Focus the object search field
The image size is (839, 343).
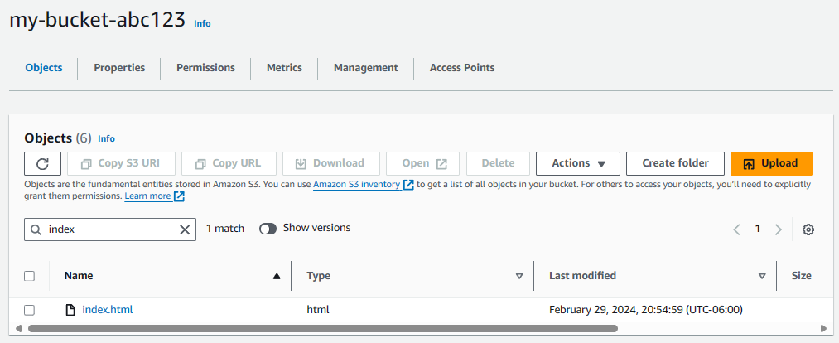pos(110,229)
